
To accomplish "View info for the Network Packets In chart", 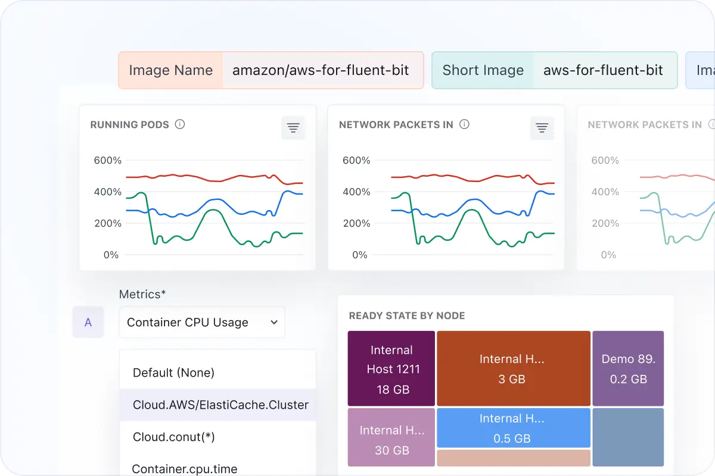I will (x=464, y=124).
